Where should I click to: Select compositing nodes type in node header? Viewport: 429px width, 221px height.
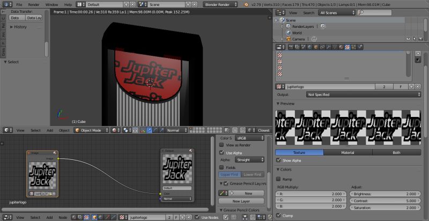[80, 217]
